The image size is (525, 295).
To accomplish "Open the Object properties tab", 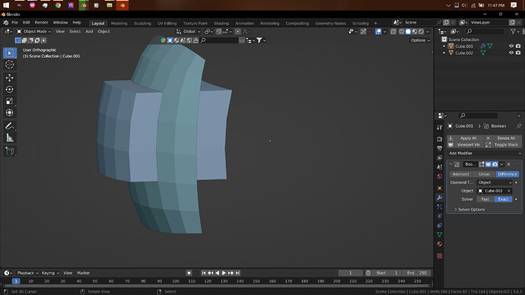I will click(440, 188).
